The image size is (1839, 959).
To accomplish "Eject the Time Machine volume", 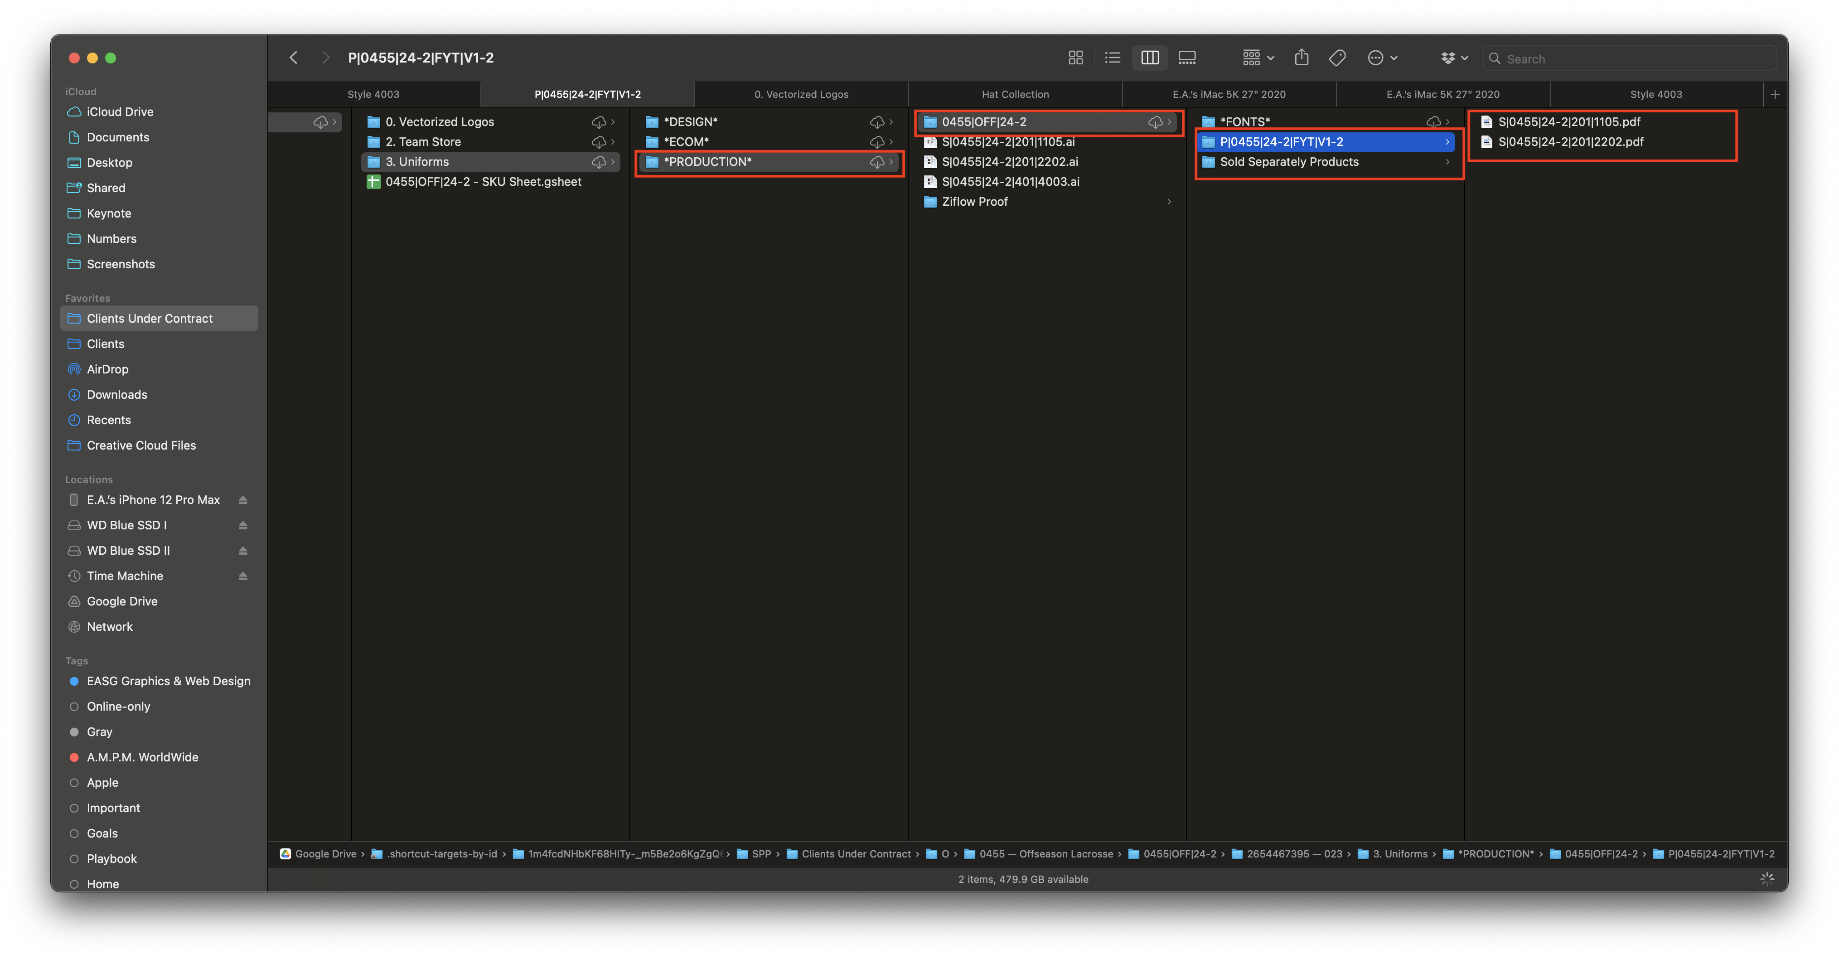I will pos(243,576).
